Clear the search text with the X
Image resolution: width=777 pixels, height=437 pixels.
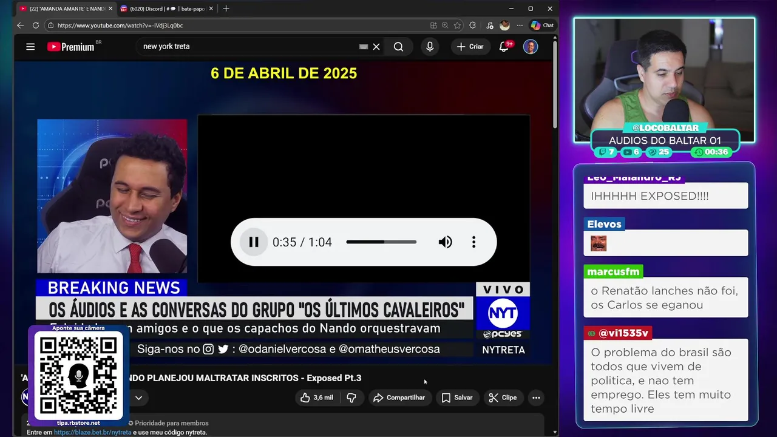(376, 47)
